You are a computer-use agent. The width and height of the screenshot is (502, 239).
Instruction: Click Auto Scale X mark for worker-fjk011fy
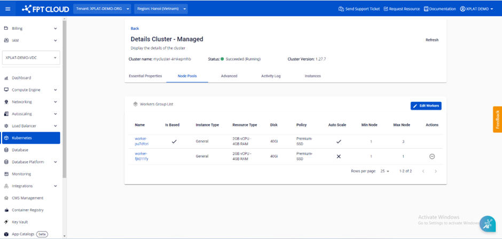click(338, 156)
